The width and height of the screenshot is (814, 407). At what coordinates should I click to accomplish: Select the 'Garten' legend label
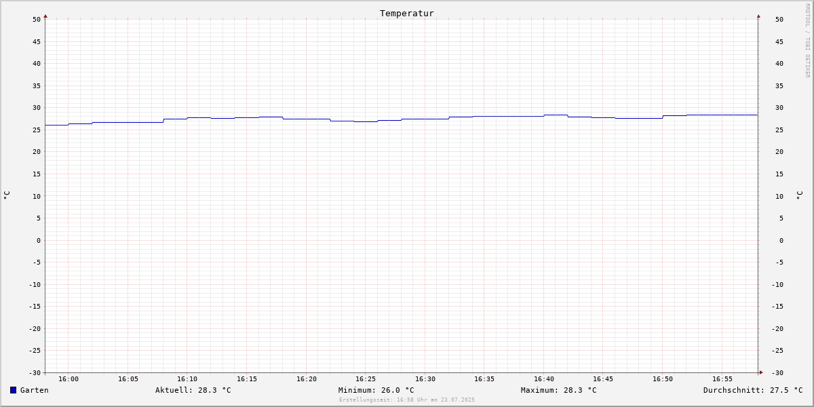click(35, 390)
